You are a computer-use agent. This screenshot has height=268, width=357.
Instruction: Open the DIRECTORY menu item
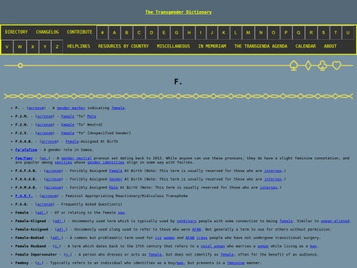pyautogui.click(x=16, y=32)
